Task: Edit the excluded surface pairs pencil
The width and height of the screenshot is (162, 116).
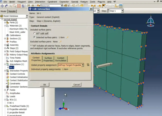Action: coord(60,42)
